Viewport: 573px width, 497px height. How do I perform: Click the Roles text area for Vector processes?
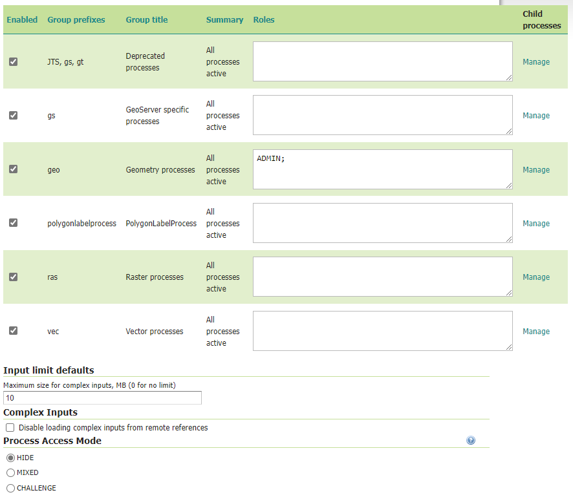click(382, 331)
